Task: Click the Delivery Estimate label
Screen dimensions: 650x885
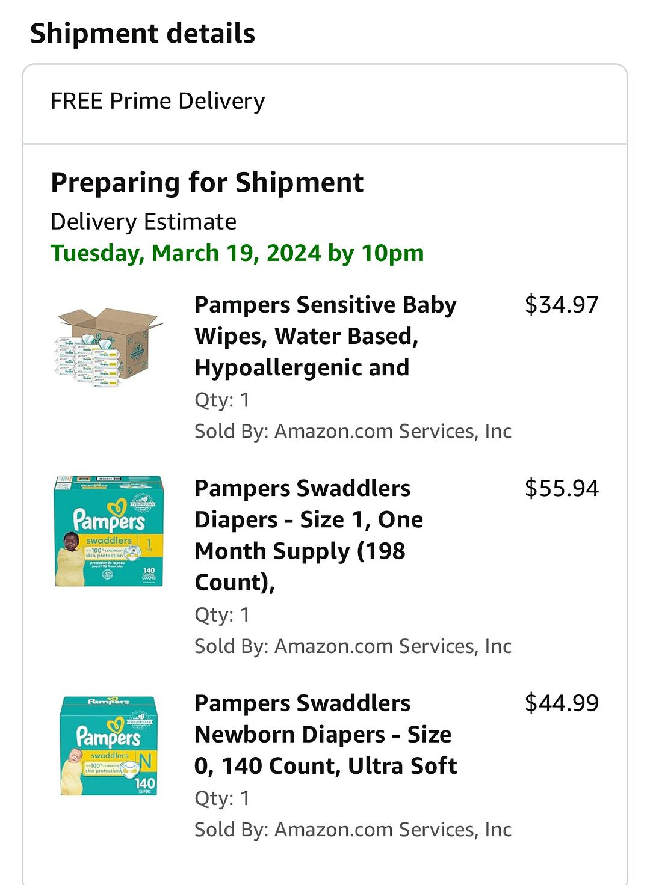Action: click(143, 222)
